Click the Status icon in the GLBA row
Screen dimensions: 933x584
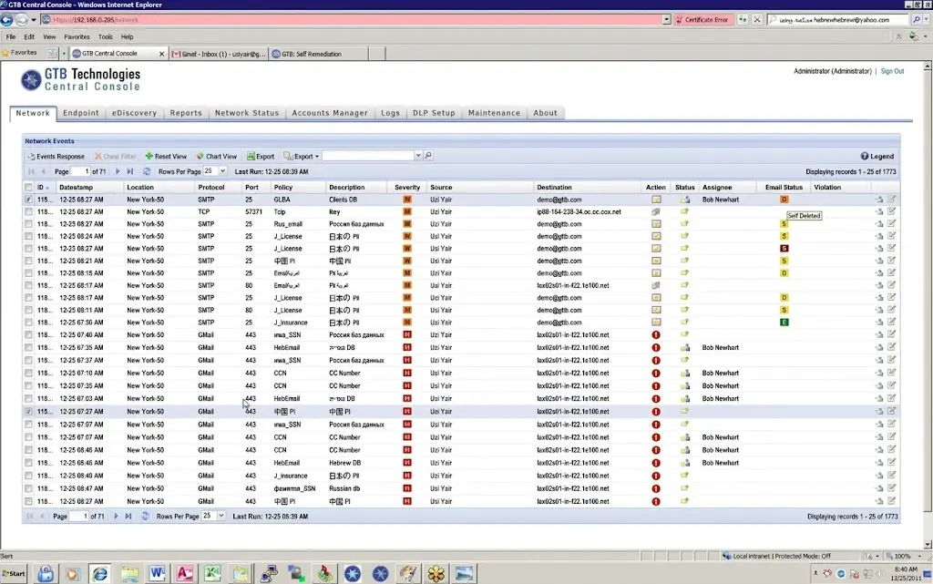[685, 200]
